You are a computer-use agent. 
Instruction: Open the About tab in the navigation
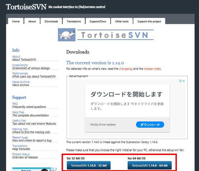[32, 21]
